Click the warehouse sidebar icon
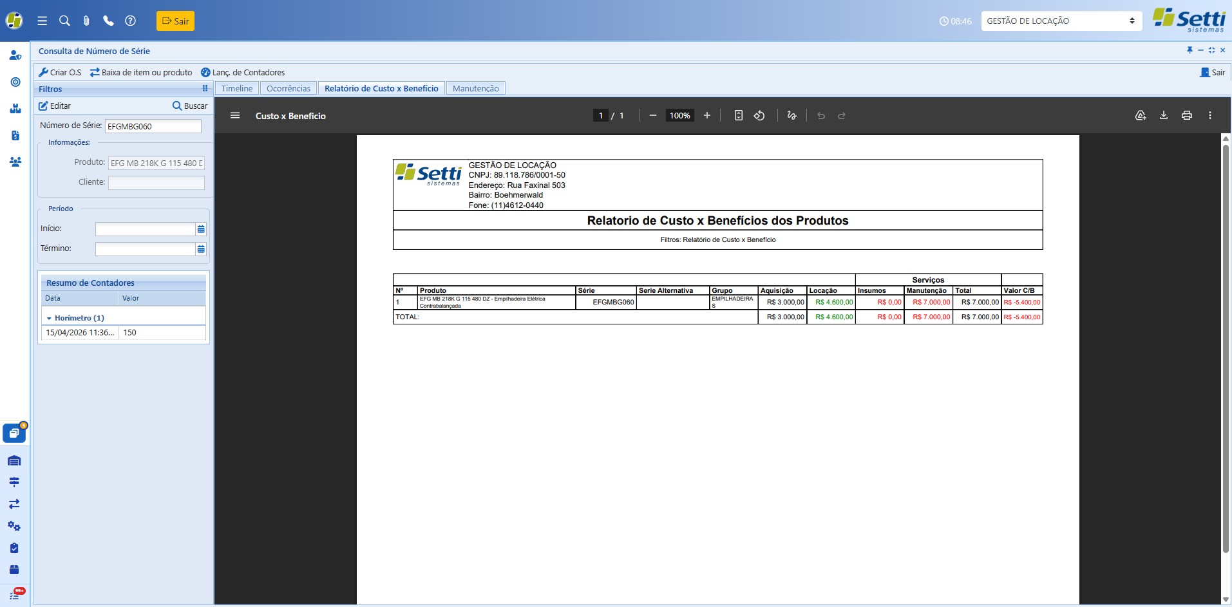The height and width of the screenshot is (607, 1232). (14, 461)
